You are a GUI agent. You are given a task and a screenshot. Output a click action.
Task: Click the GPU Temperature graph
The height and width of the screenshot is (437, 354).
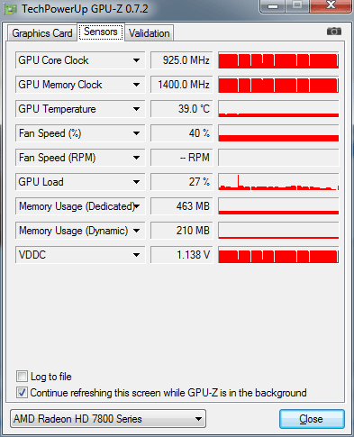click(x=278, y=109)
